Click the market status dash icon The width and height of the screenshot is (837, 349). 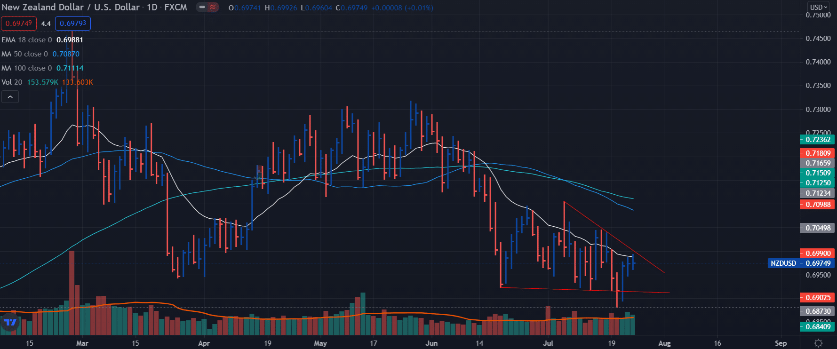pyautogui.click(x=202, y=8)
